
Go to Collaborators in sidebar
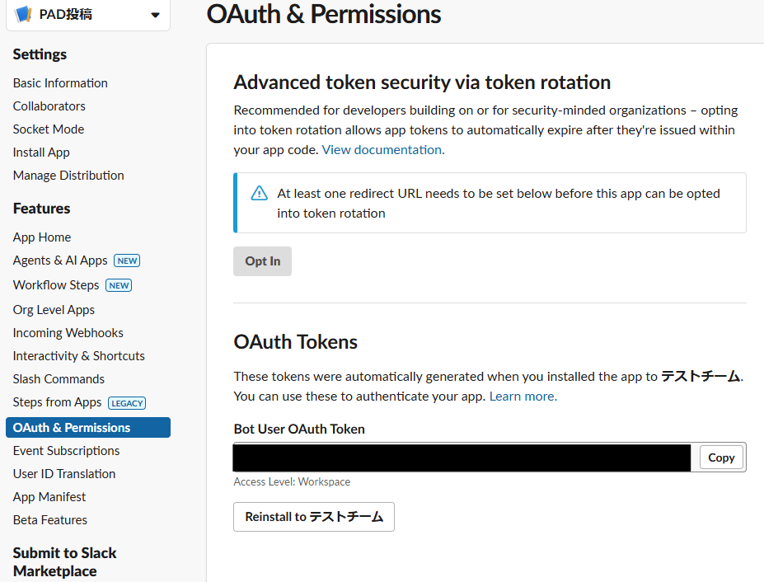pyautogui.click(x=49, y=106)
